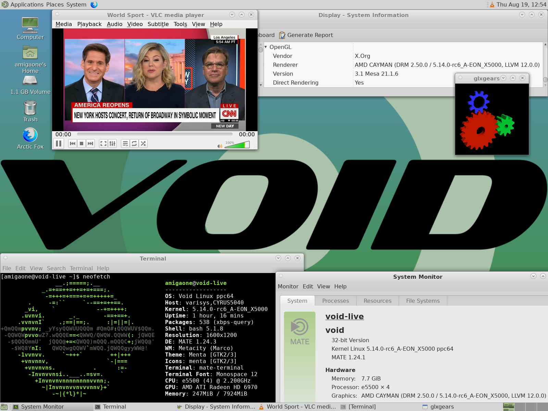Open System Monitor's Monitor menu
548x411 pixels.
(x=288, y=286)
